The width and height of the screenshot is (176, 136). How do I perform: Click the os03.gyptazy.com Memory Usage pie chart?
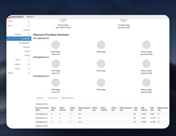coord(146,83)
